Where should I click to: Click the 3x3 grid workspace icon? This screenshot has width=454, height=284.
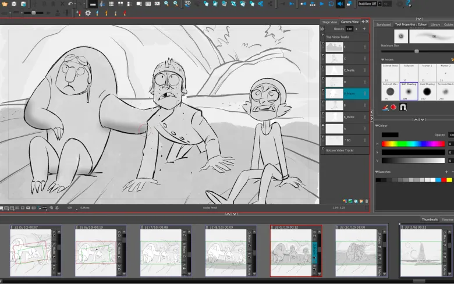111,3
